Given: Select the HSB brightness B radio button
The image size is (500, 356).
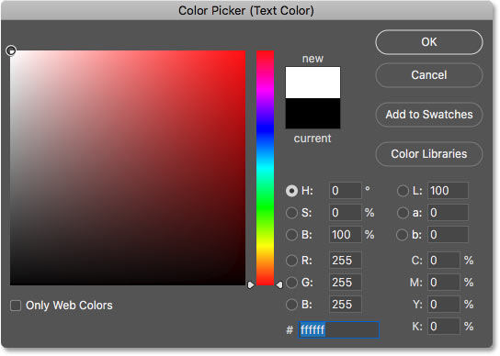Looking at the screenshot, I should 291,235.
